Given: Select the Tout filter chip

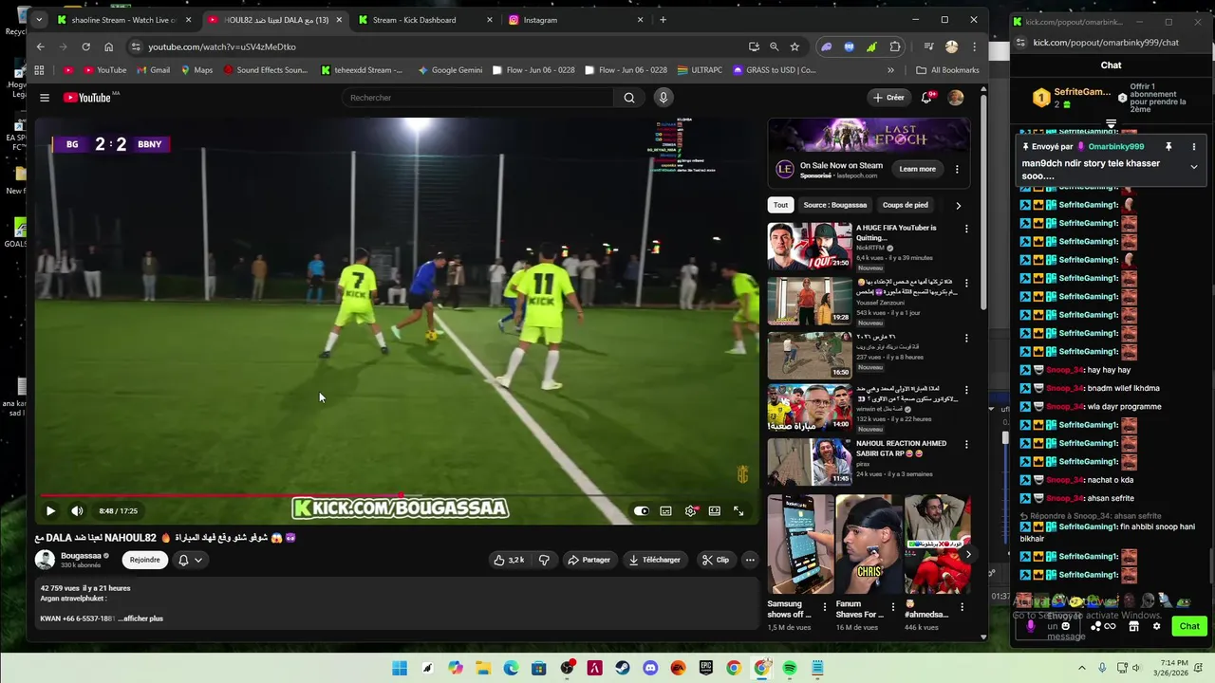Looking at the screenshot, I should [x=780, y=205].
